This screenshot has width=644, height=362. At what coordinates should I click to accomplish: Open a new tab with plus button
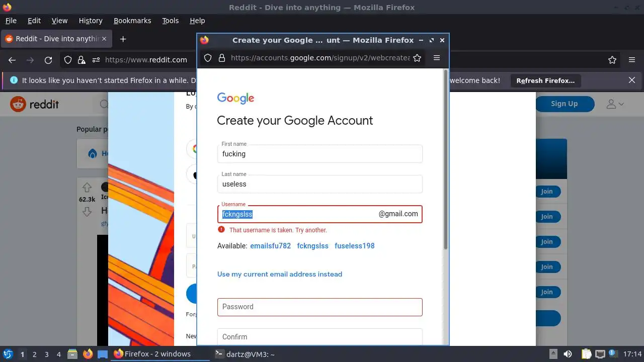[x=123, y=39]
